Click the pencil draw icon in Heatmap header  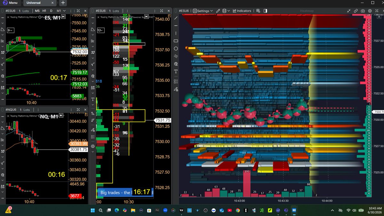pyautogui.click(x=218, y=11)
